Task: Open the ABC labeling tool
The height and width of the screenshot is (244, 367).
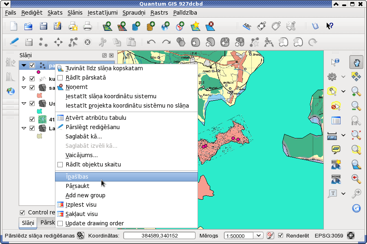Action: coord(247,26)
